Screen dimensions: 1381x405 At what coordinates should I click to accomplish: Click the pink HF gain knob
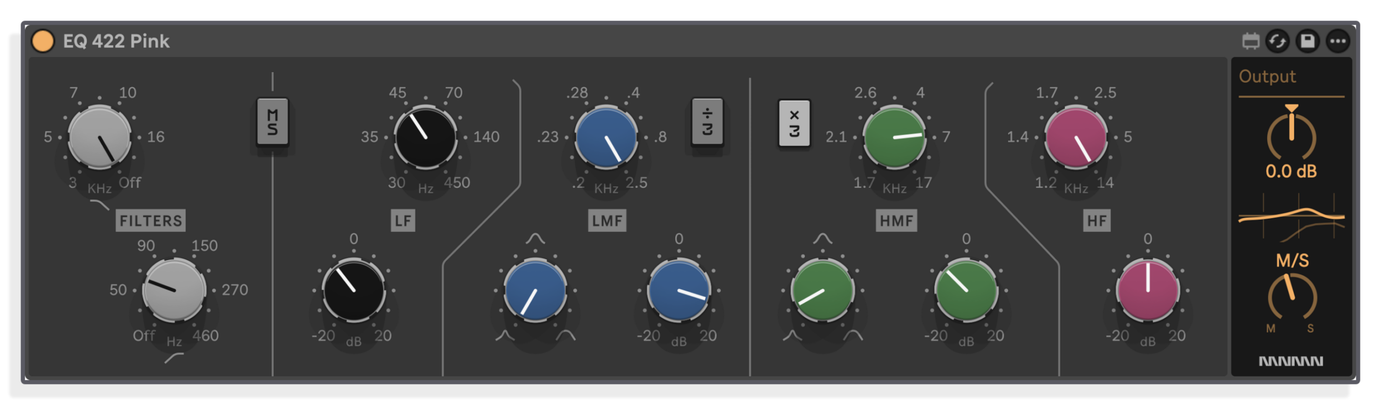point(1148,290)
